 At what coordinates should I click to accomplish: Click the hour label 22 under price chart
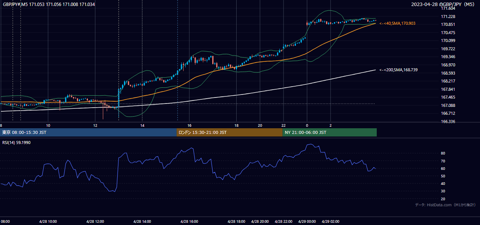tap(284, 125)
